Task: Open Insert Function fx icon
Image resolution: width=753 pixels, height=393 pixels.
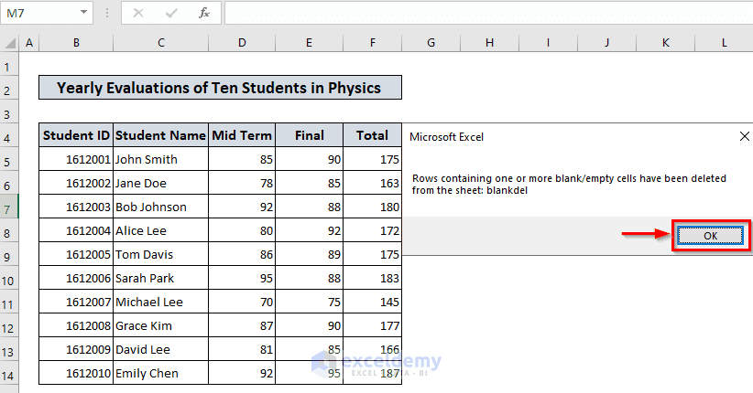Action: point(204,13)
